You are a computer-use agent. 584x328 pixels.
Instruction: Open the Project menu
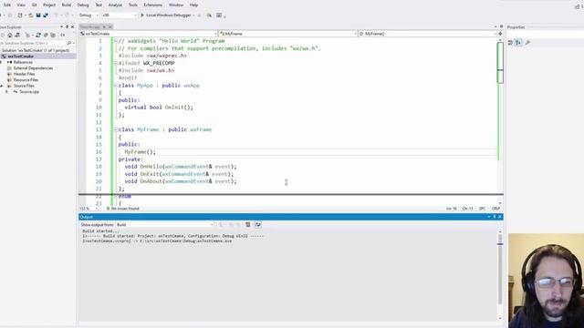tap(49, 5)
